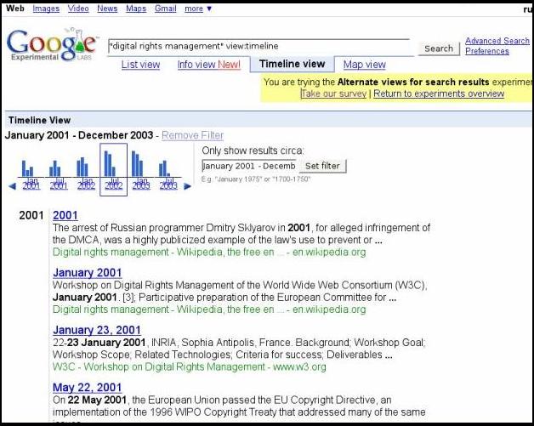Select Web in top navigation
The height and width of the screenshot is (426, 534).
(15, 9)
